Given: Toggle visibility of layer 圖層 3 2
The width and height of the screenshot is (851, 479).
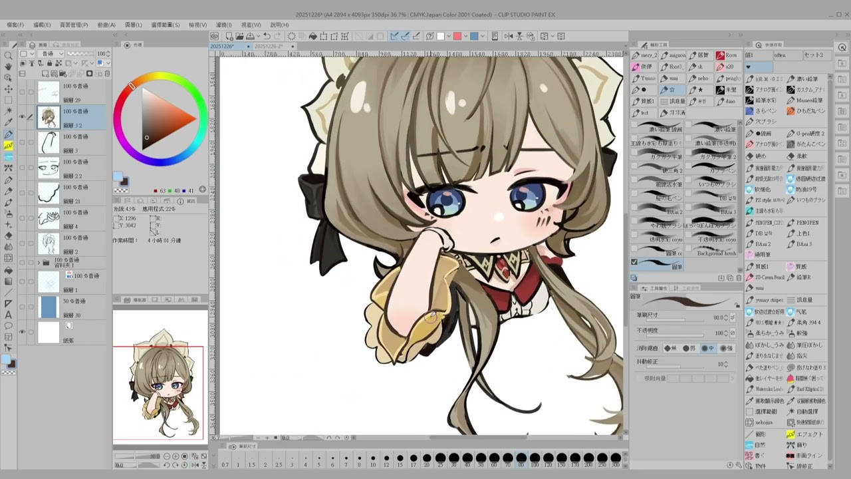Looking at the screenshot, I should [x=22, y=117].
